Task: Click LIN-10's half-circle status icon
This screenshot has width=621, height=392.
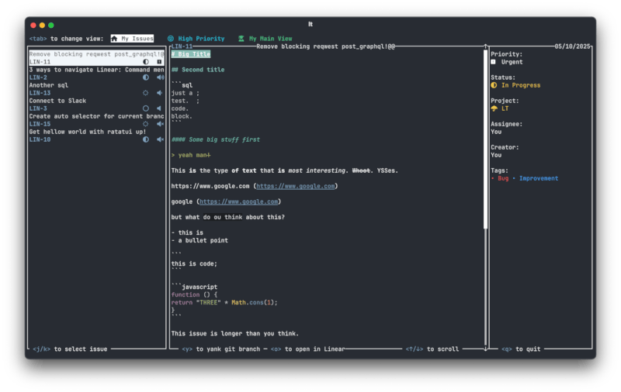Action: 146,139
